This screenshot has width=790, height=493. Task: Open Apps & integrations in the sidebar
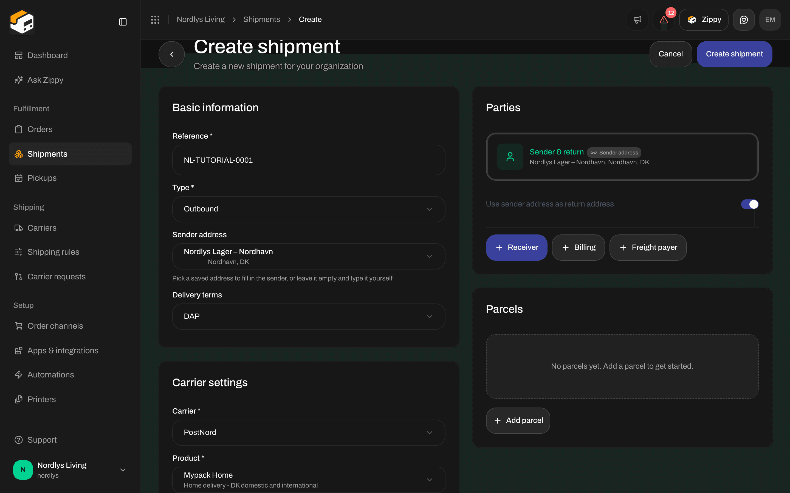click(x=70, y=351)
